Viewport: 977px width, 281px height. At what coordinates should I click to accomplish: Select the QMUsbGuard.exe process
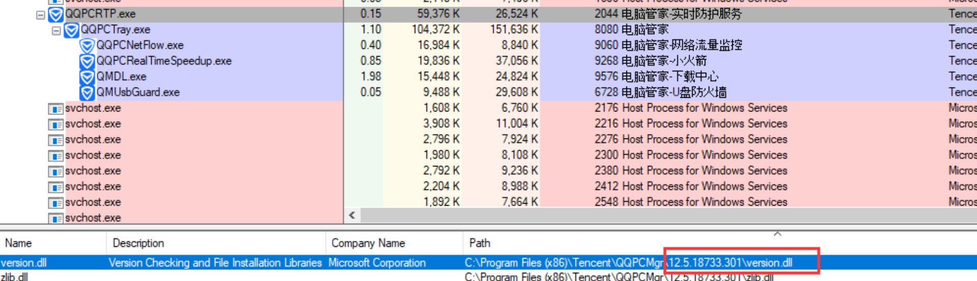click(138, 93)
